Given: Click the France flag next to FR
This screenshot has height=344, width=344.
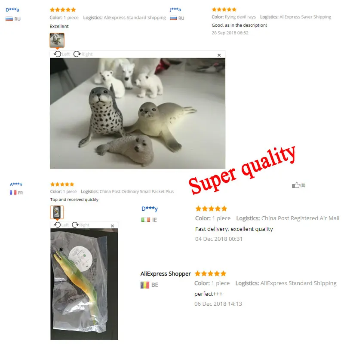Looking at the screenshot, I should [x=13, y=193].
